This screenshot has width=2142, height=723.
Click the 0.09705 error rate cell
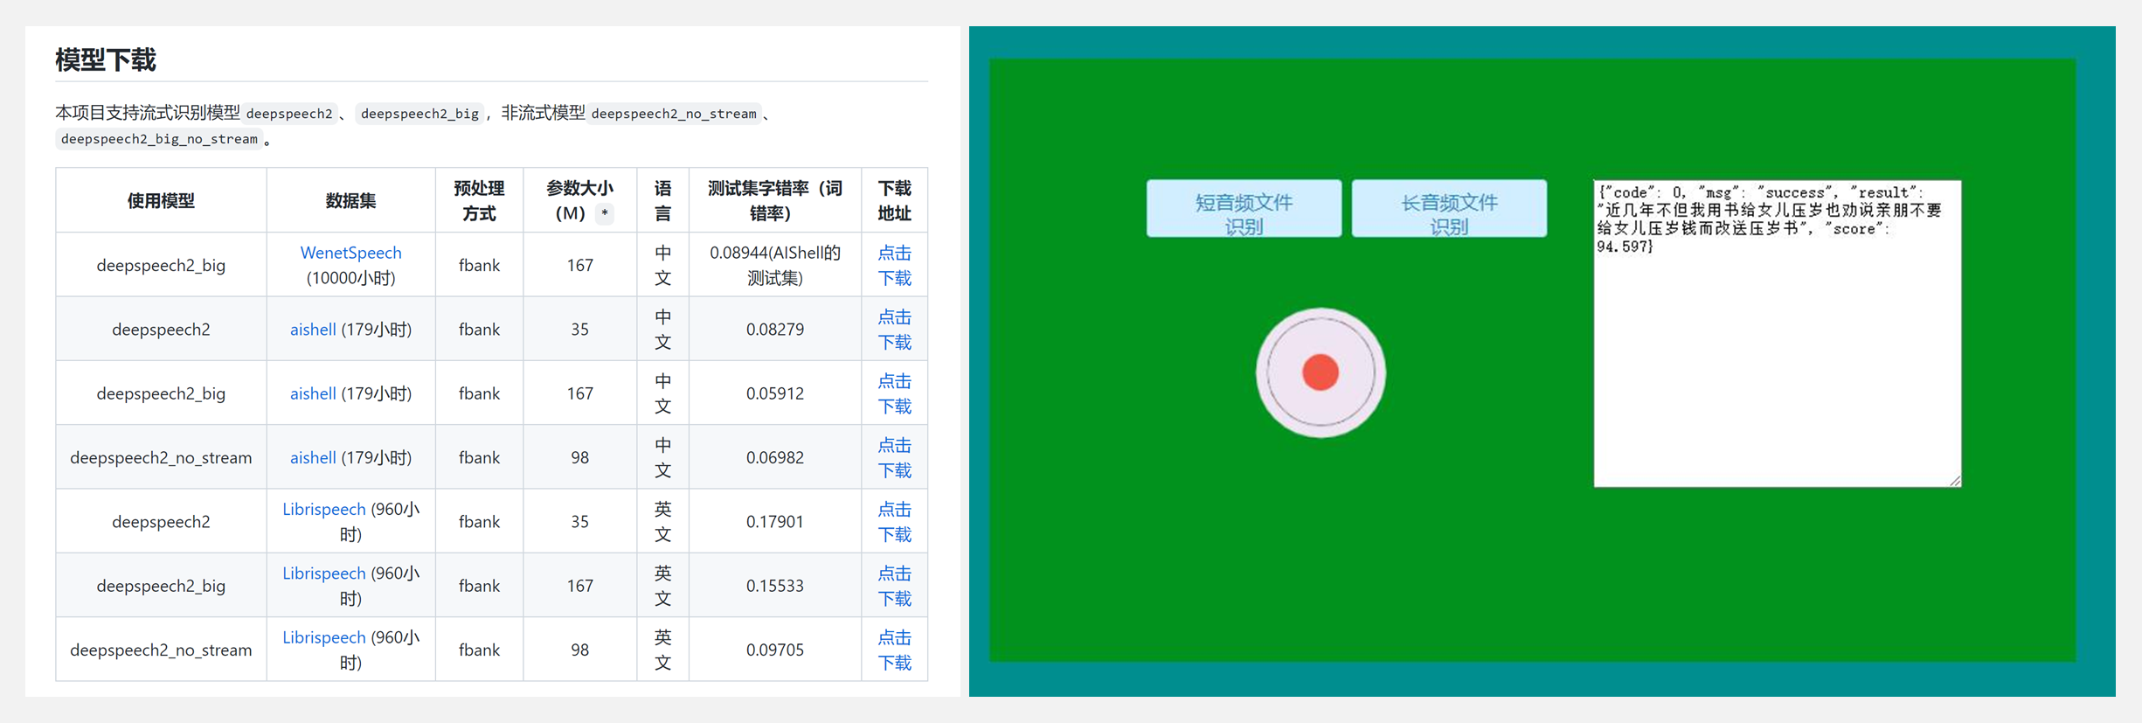[775, 650]
